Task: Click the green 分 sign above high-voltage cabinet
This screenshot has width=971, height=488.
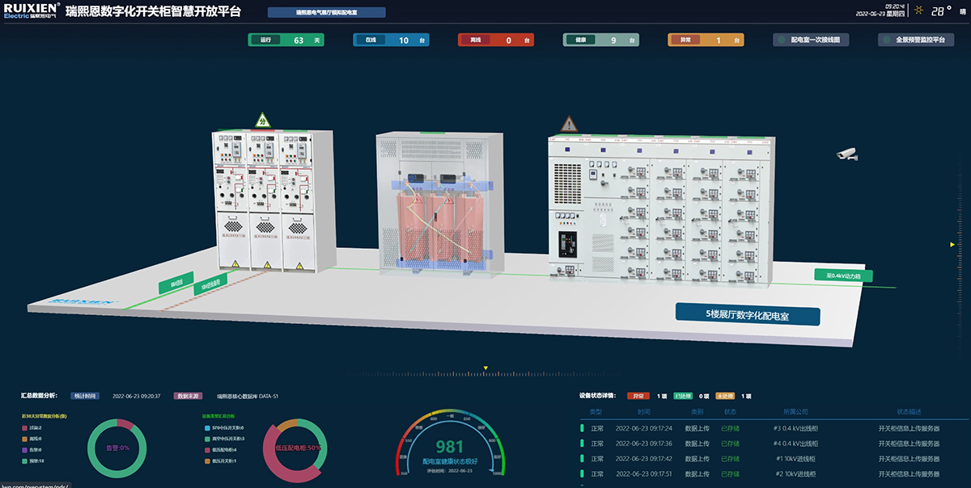Action: [262, 120]
